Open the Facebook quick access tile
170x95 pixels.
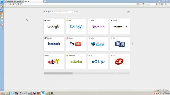pyautogui.click(x=54, y=44)
